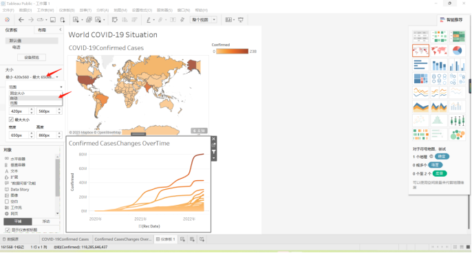Click the close X on line chart container
Screen dimensions: 472x253
coord(213,139)
